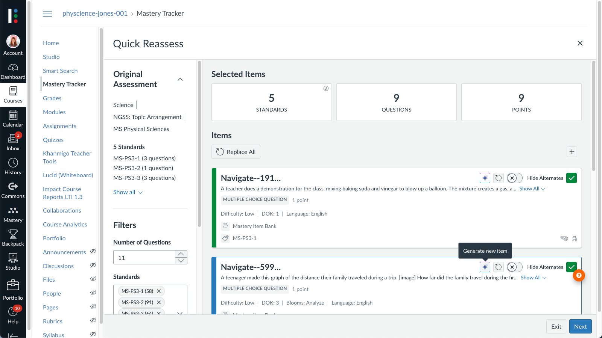Click the print icon on Navigate--191 item
The image size is (602, 338).
coord(574,238)
